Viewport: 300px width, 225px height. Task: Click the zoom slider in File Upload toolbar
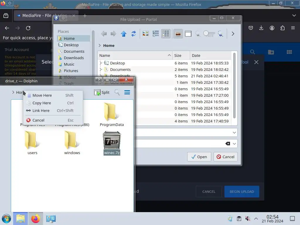[x=209, y=34]
